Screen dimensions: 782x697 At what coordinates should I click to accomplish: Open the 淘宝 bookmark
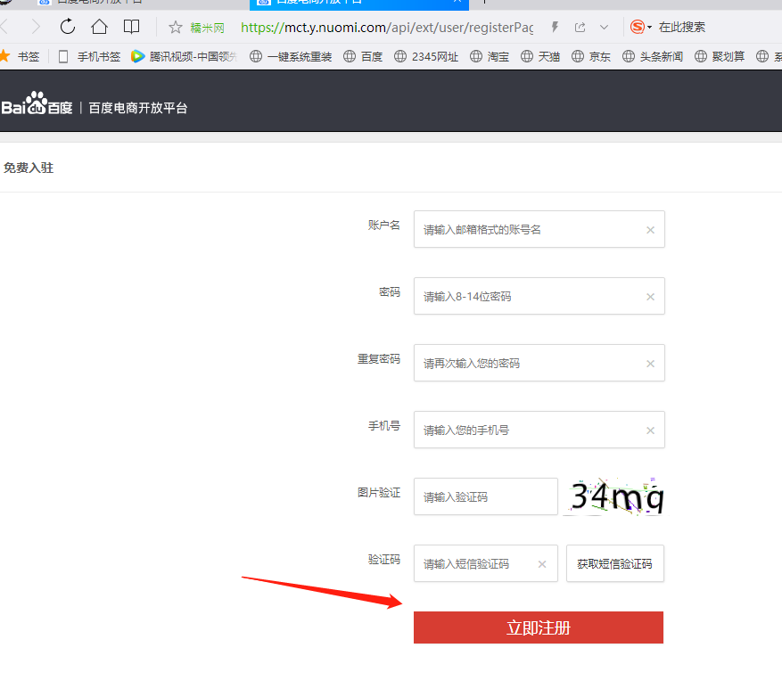(490, 56)
